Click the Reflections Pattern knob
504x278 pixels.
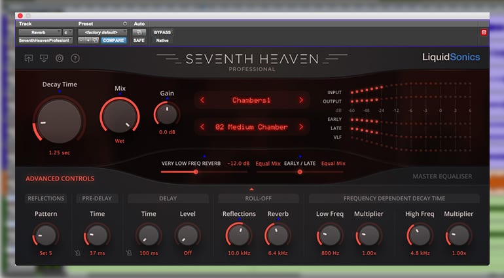(x=46, y=235)
